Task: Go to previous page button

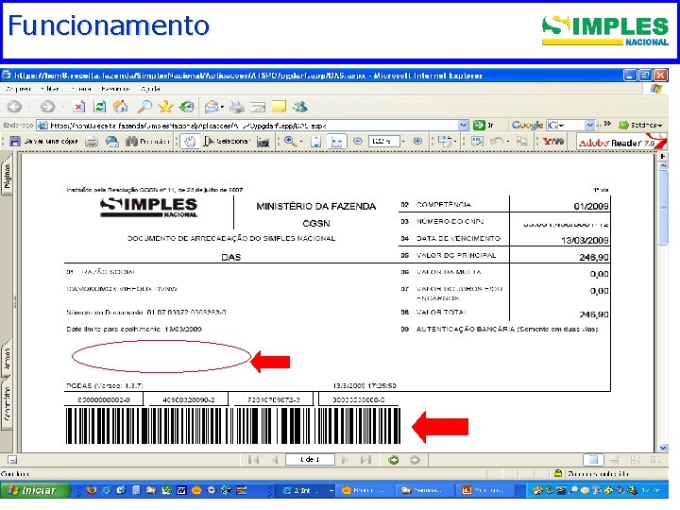Action: (275, 460)
